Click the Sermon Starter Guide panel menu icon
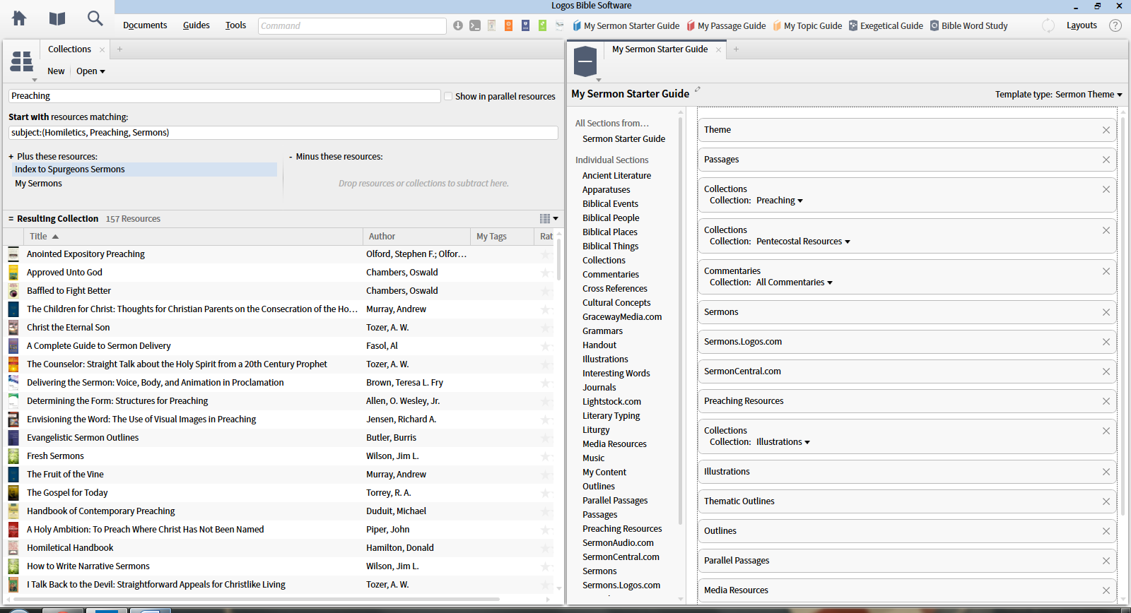1131x613 pixels. coord(585,62)
